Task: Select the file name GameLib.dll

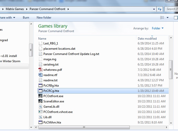Action: coord(51,107)
